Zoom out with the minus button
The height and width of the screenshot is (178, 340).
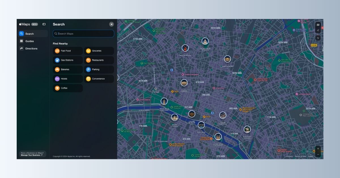point(318,154)
